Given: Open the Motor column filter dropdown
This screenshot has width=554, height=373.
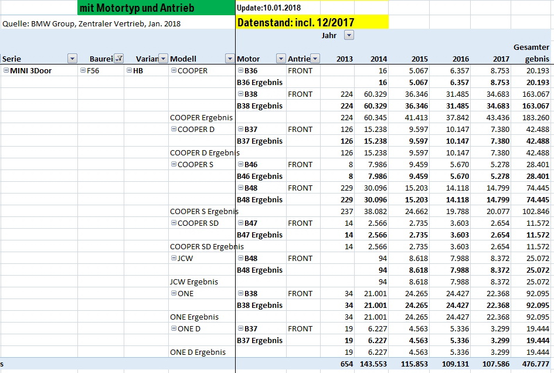Looking at the screenshot, I should [281, 59].
